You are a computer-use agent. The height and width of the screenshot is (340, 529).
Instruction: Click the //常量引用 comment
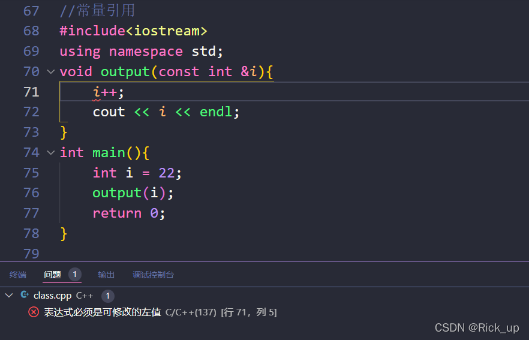coord(97,10)
